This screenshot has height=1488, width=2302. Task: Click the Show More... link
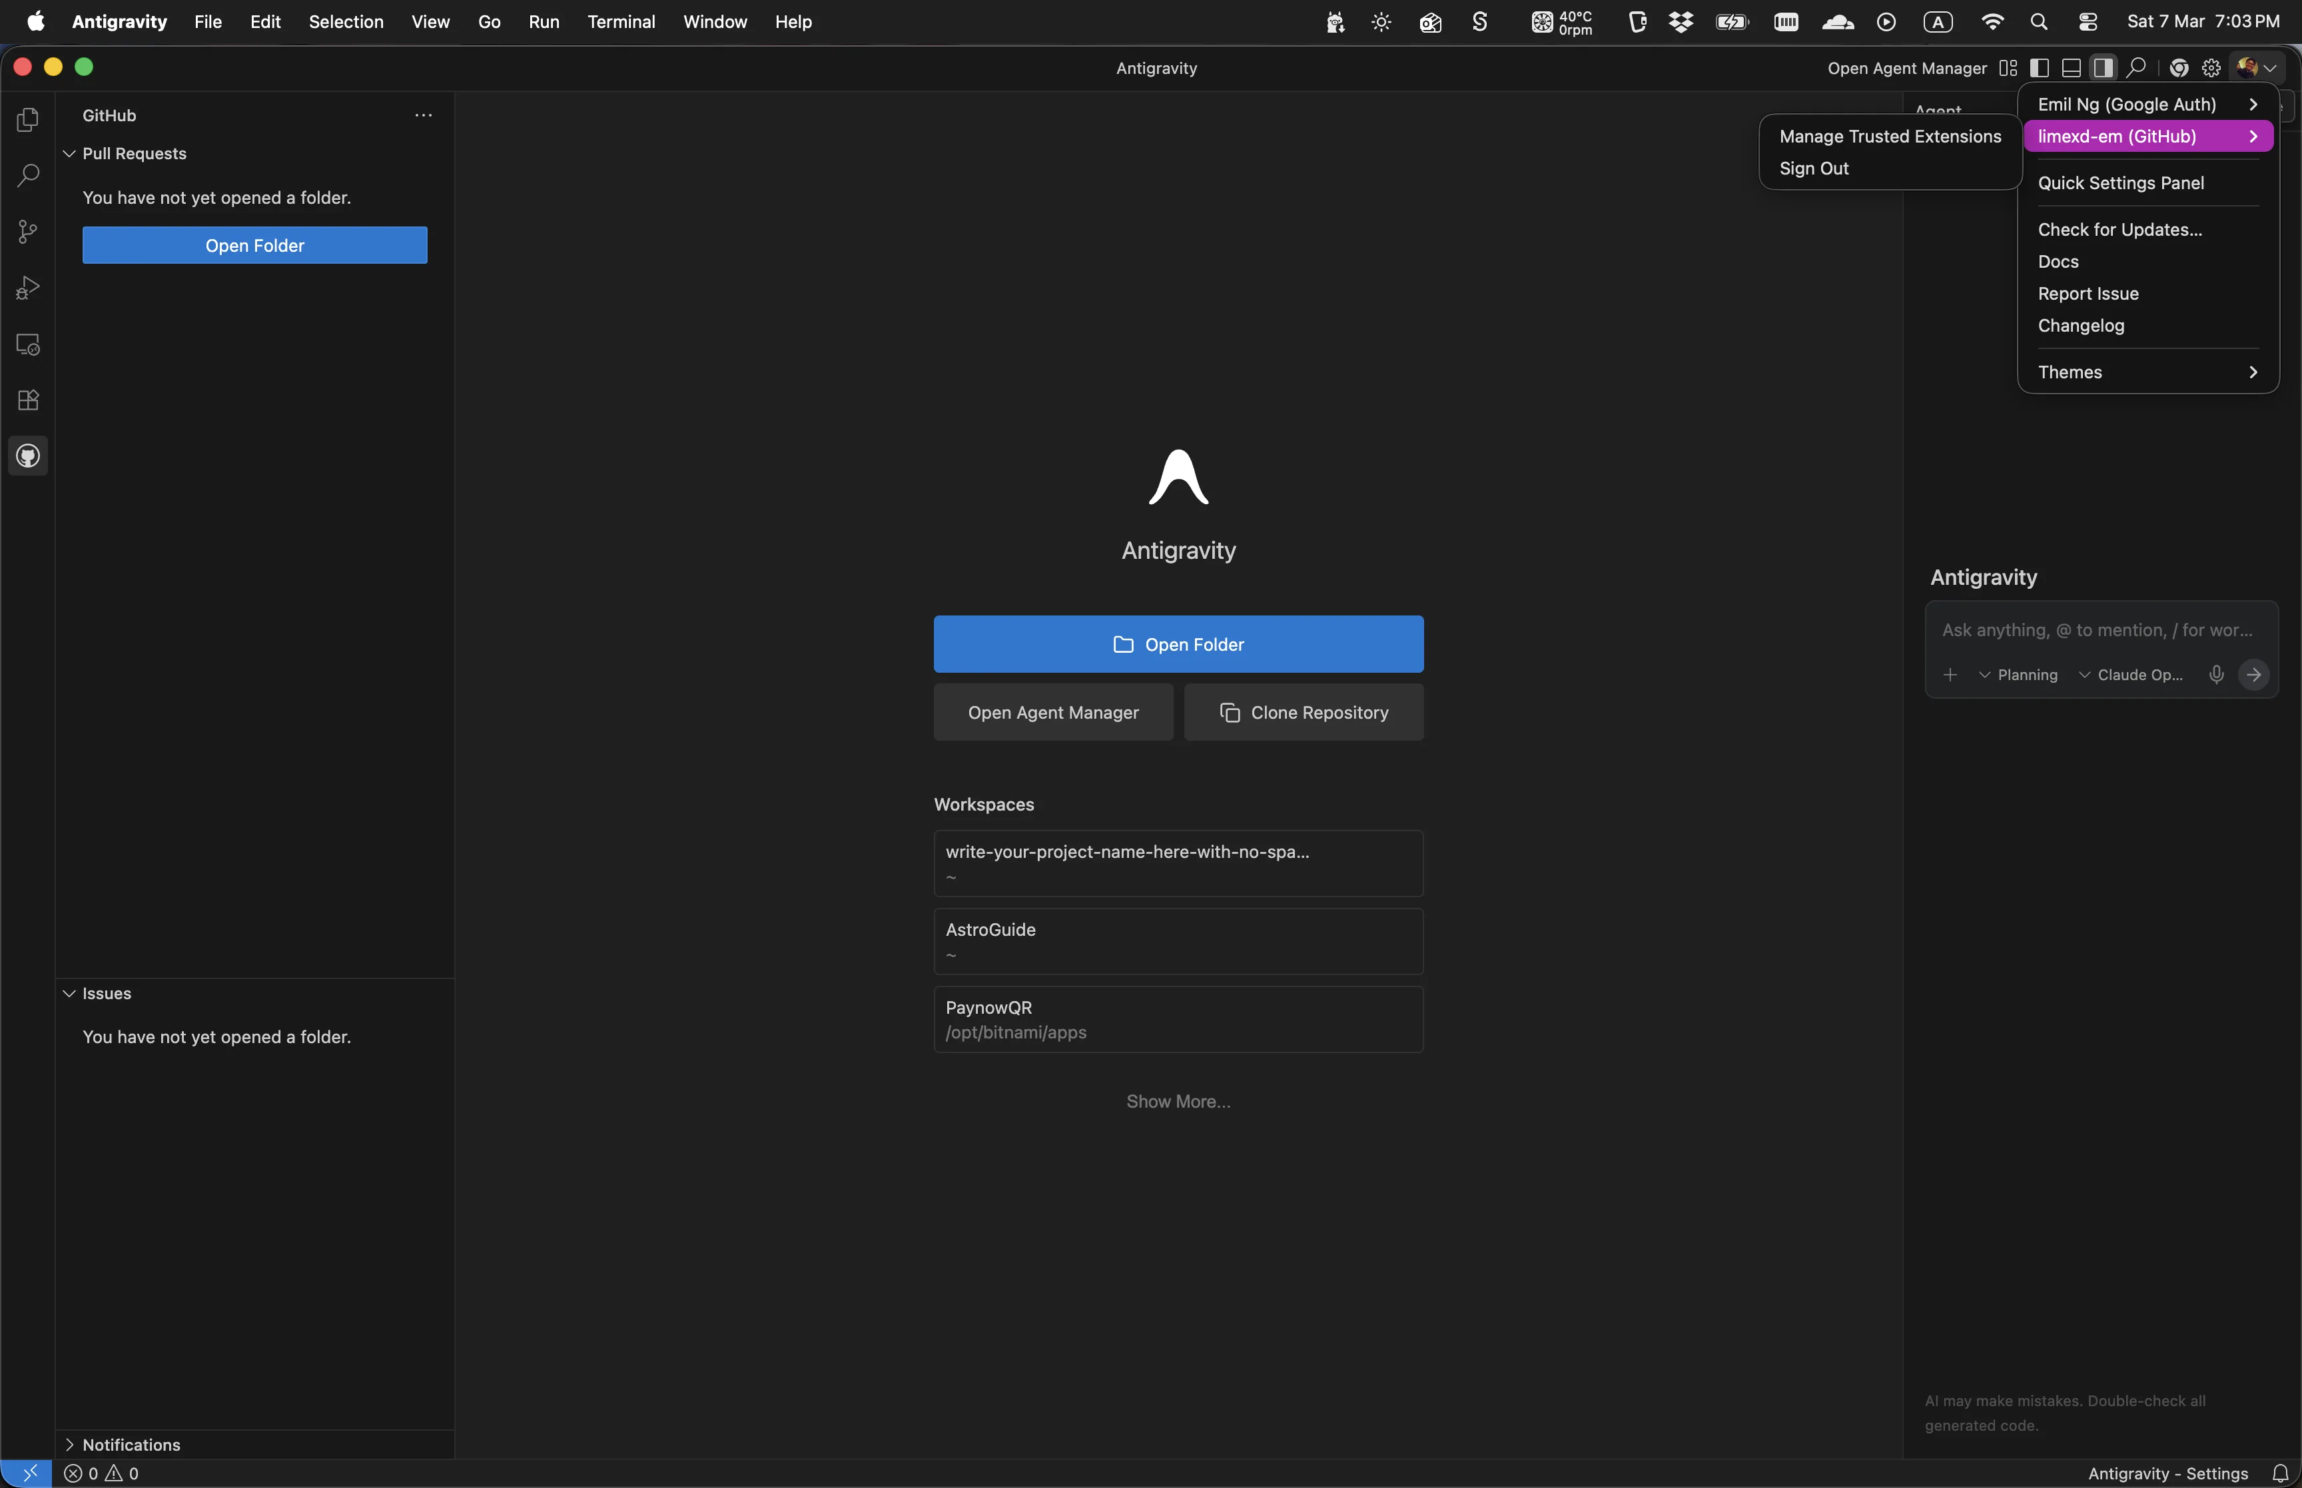pos(1178,1102)
